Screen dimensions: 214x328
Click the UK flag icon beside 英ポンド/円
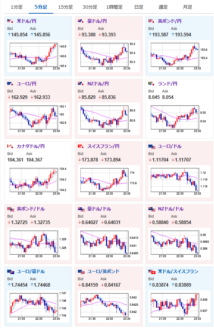click(x=152, y=21)
